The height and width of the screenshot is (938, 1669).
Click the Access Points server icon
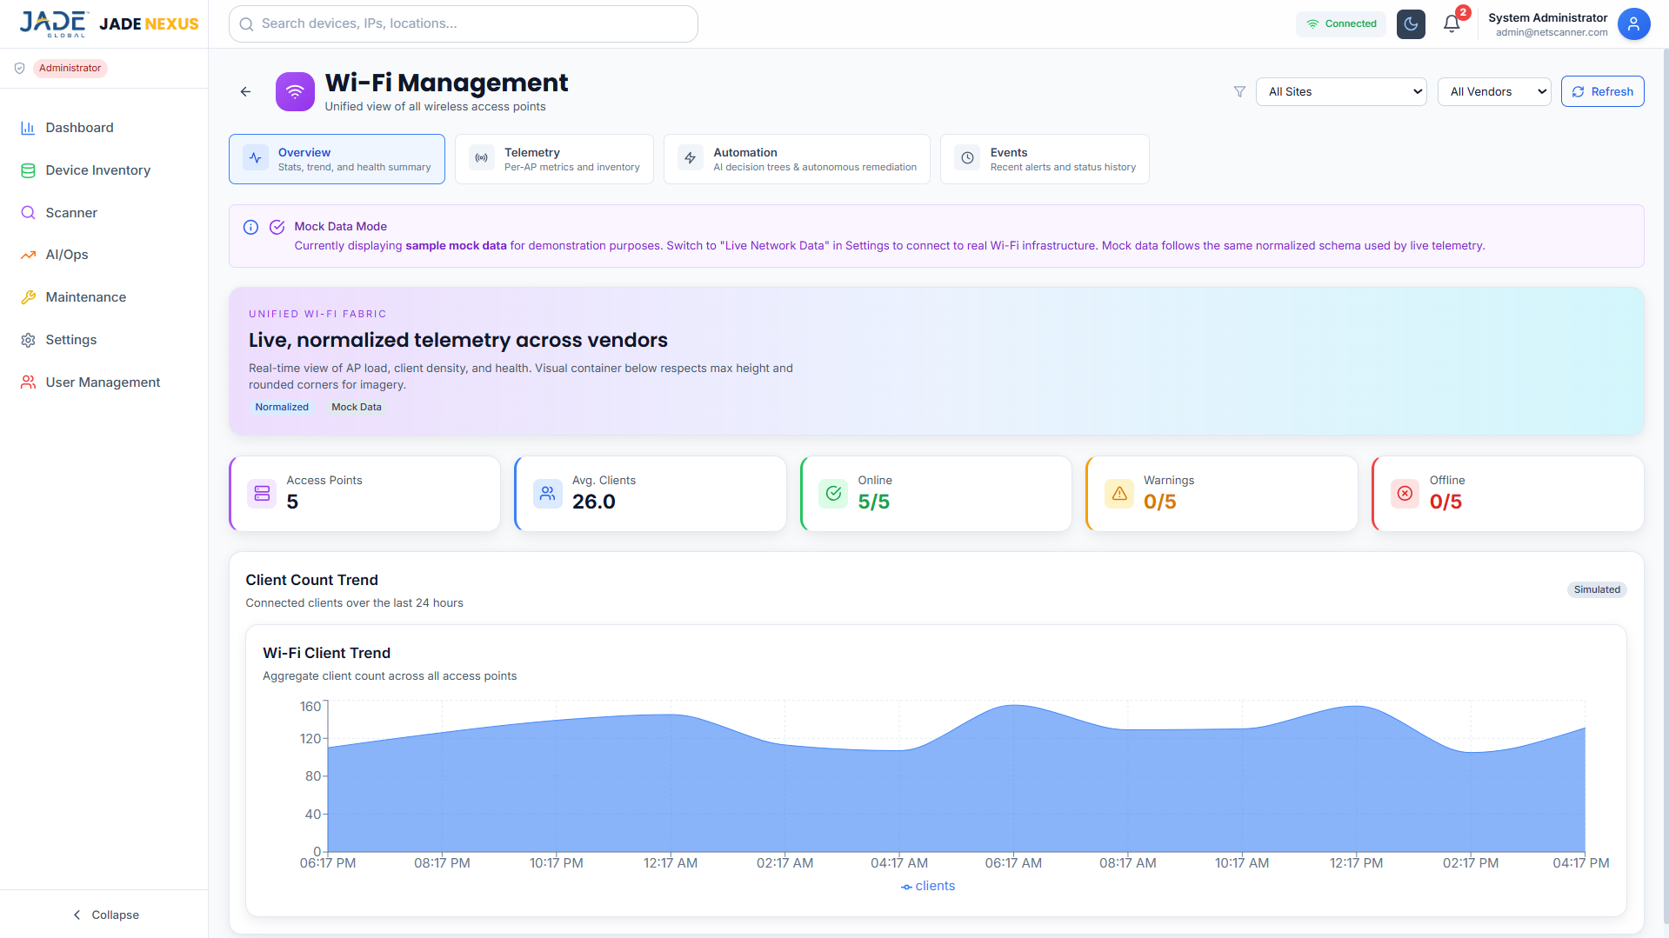coord(262,493)
